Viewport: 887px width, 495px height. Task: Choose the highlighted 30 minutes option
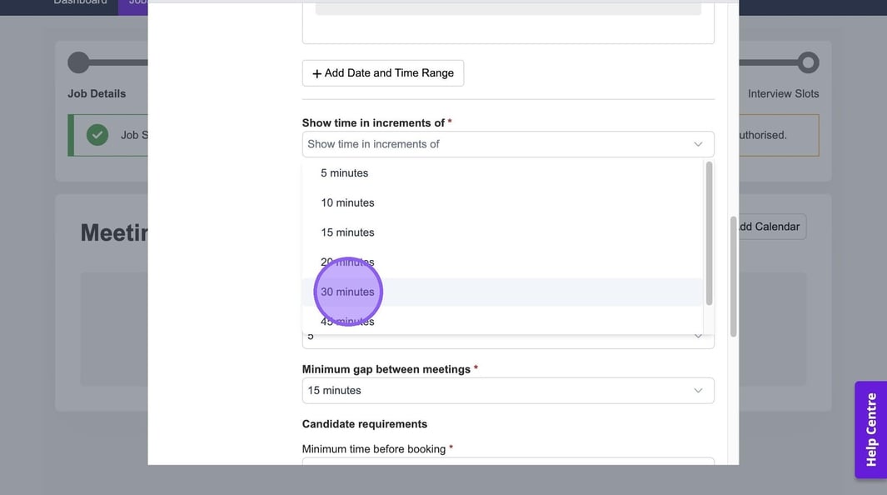[347, 292]
